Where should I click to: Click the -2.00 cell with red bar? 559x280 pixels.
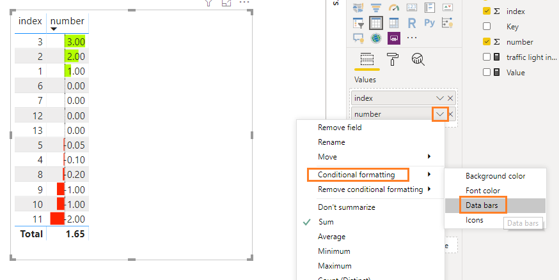tap(68, 219)
